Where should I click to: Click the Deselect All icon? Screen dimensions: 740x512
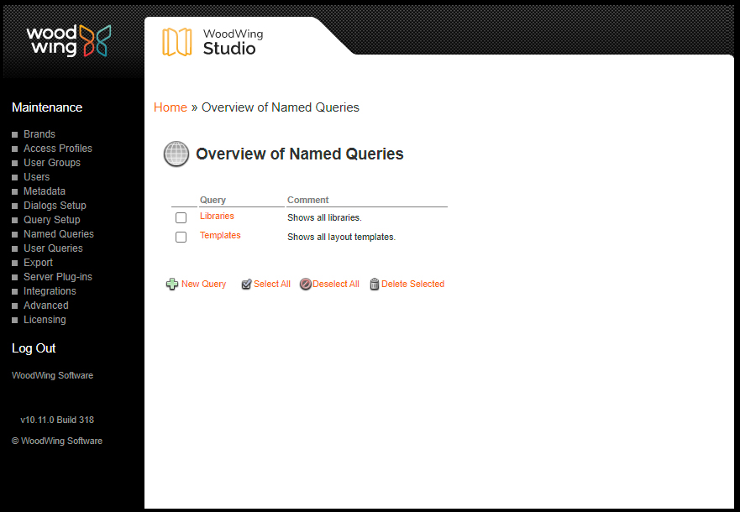[303, 284]
